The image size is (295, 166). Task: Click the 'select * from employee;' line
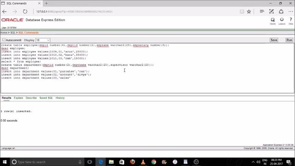[21, 61]
